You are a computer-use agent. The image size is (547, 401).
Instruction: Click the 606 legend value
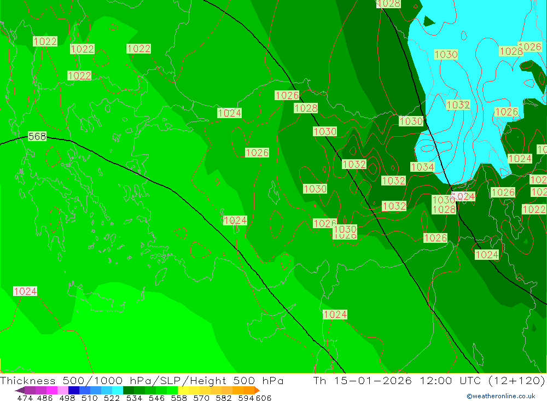point(264,398)
